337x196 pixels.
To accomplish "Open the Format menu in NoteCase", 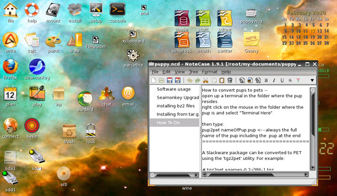I will click(209, 72).
